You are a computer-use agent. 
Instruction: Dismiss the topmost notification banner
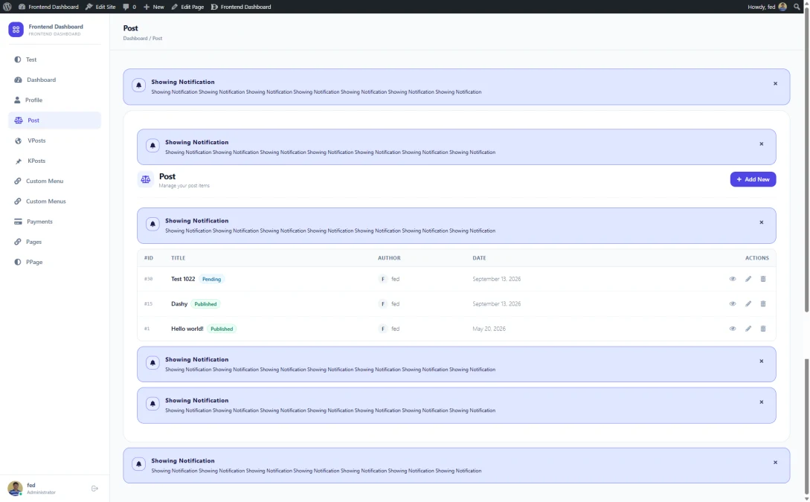[775, 83]
